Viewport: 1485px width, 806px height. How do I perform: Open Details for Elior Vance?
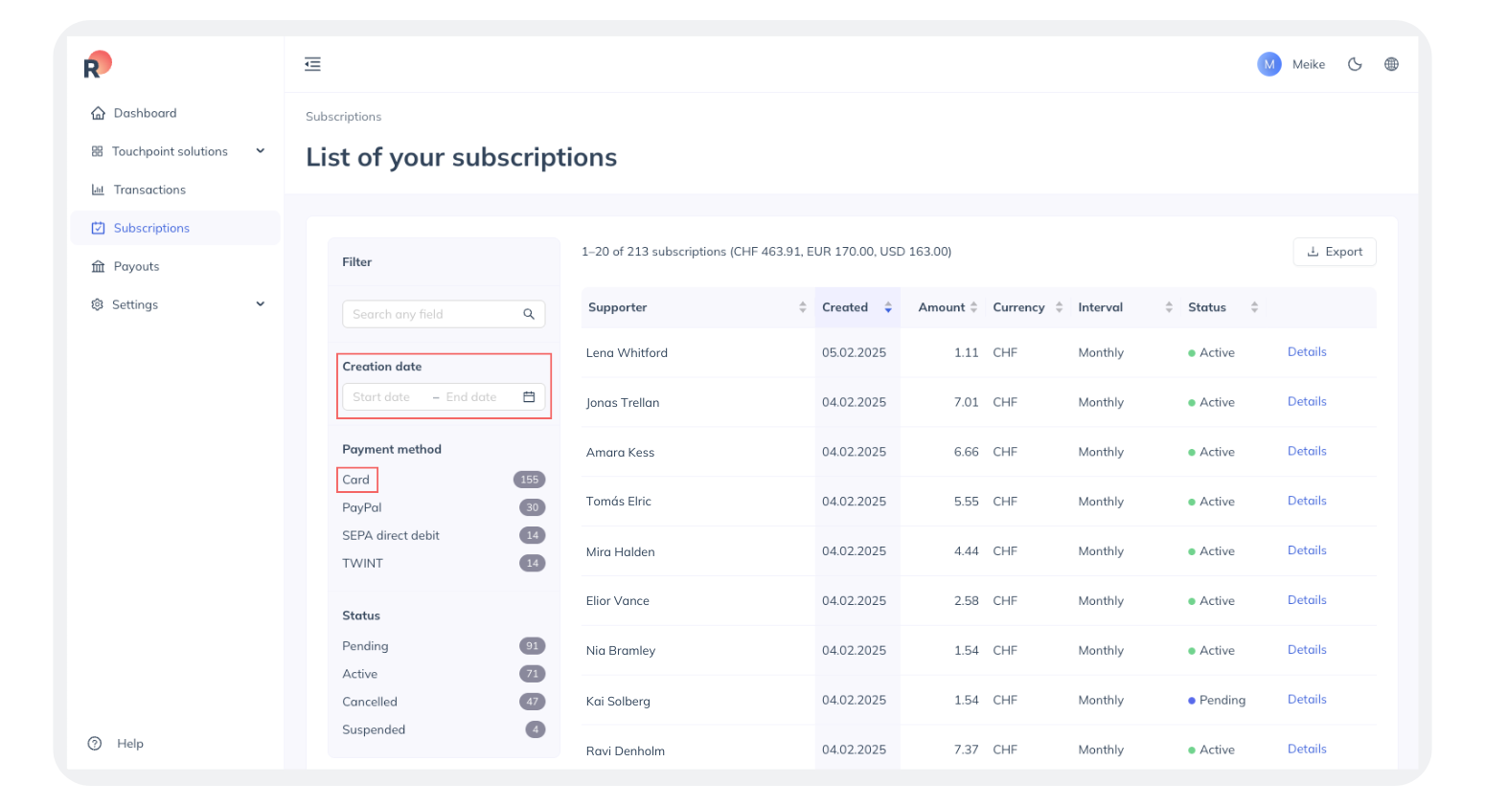pyautogui.click(x=1307, y=601)
